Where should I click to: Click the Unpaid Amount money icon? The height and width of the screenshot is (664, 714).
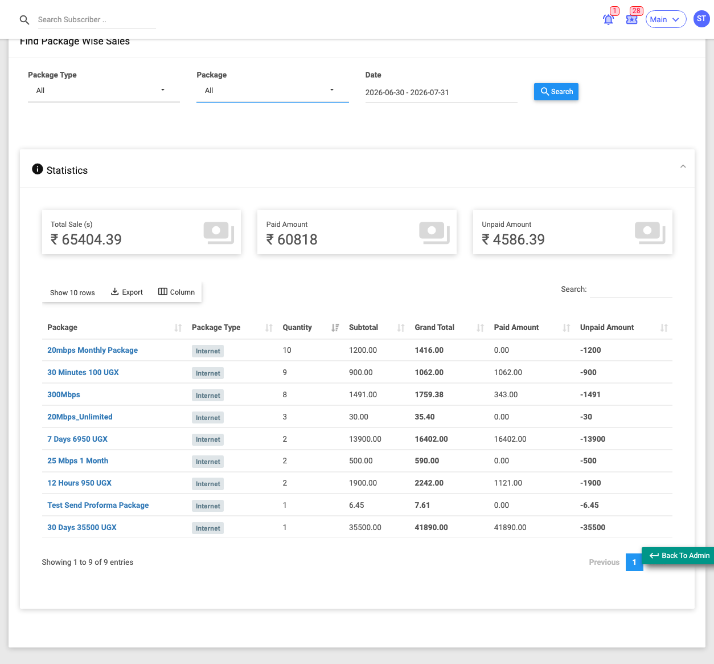(x=650, y=233)
